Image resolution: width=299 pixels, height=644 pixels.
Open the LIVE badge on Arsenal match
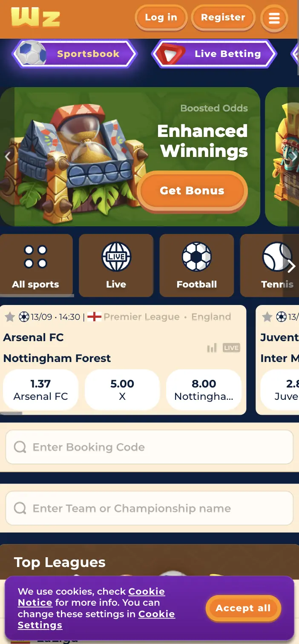231,348
